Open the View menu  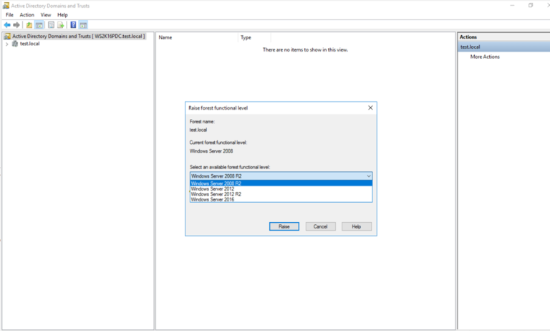(x=45, y=14)
